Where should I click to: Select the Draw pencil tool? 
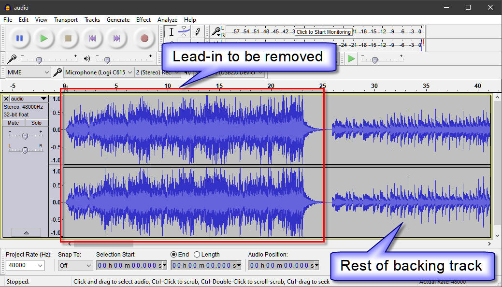click(197, 32)
